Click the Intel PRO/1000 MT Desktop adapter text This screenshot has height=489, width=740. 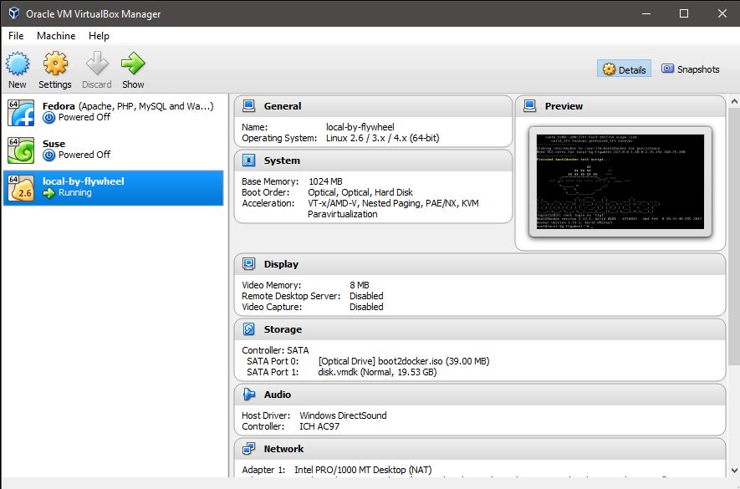pyautogui.click(x=363, y=470)
